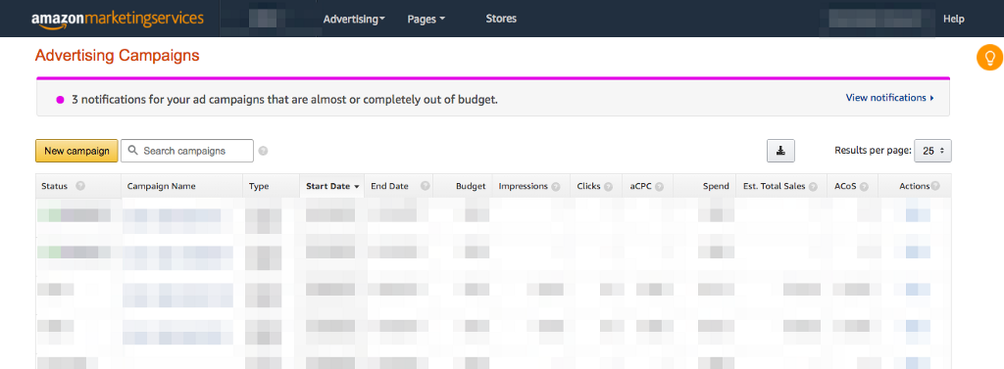Click the Impressions column help icon
This screenshot has height=369, width=1004.
(x=556, y=187)
